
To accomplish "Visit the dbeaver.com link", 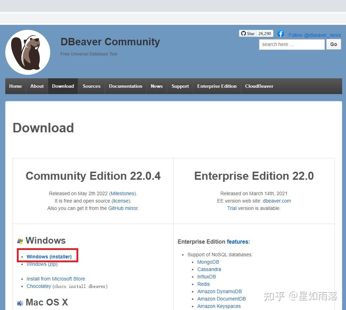I will point(277,201).
